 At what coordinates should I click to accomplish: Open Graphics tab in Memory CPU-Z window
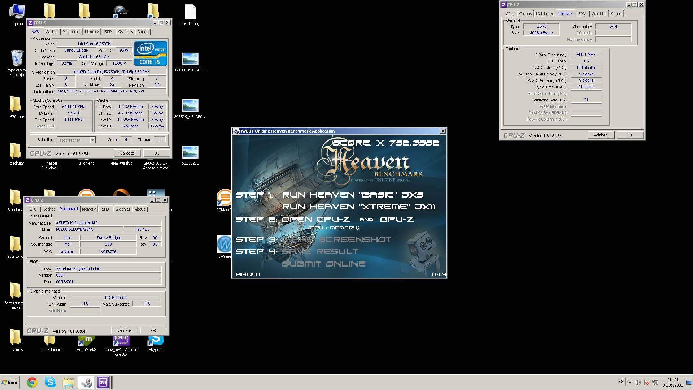599,14
